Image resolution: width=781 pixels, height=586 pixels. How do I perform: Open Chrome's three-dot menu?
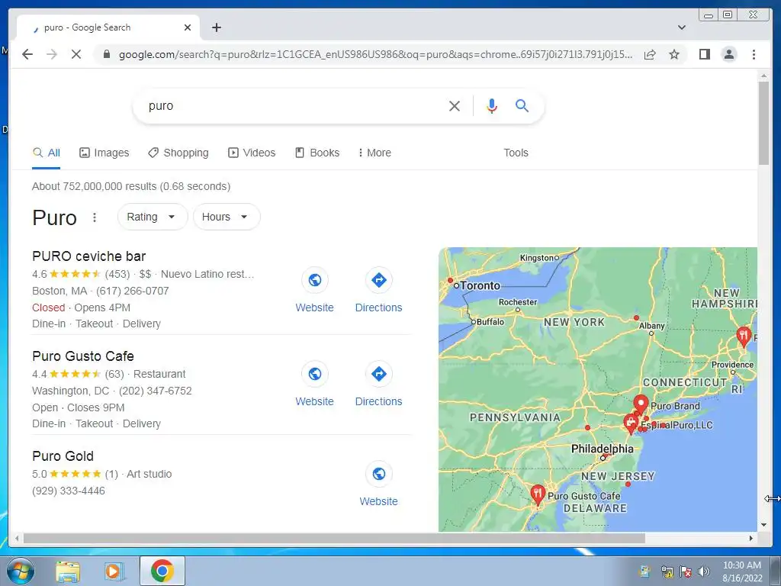point(754,54)
